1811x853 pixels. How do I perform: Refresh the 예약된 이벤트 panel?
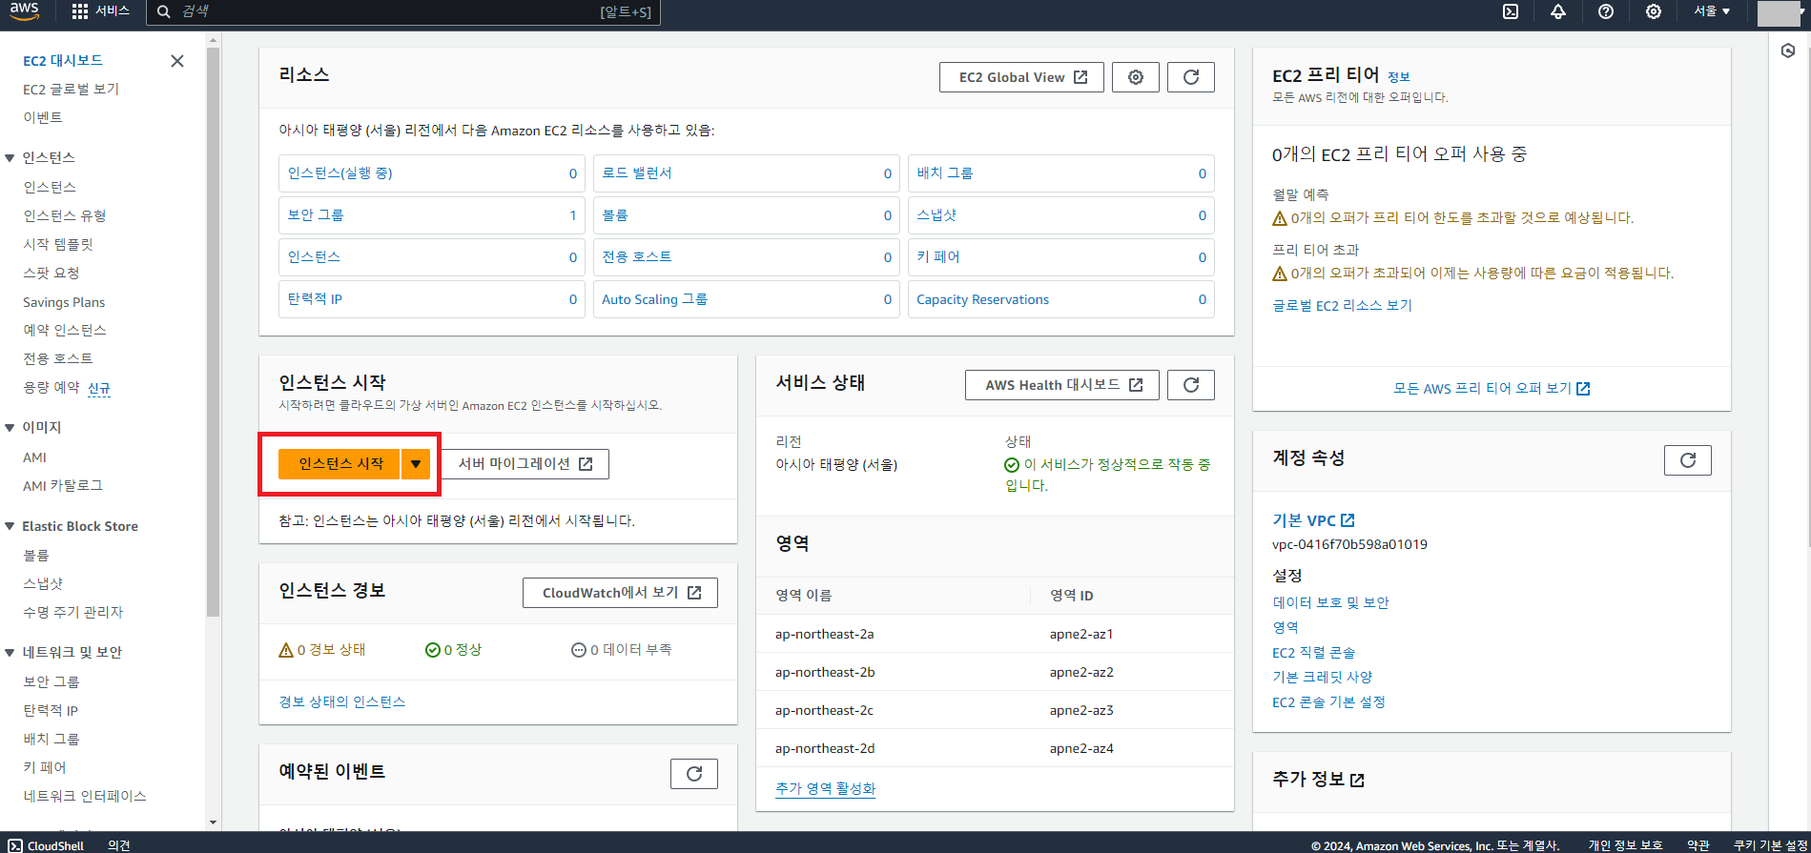click(694, 774)
